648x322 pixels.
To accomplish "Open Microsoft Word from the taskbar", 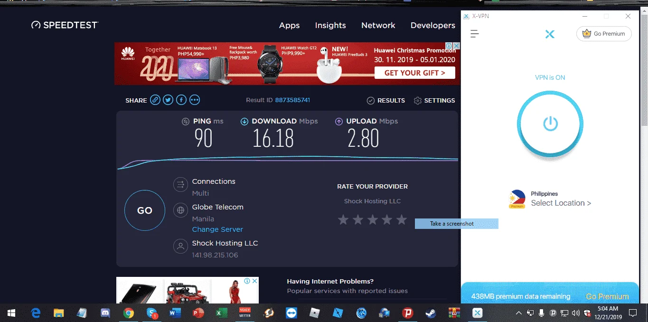I will coord(175,313).
